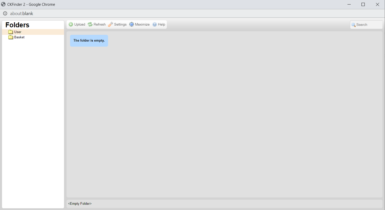Screen dimensions: 385x210
Task: Focus the Search input field
Action: 366,25
